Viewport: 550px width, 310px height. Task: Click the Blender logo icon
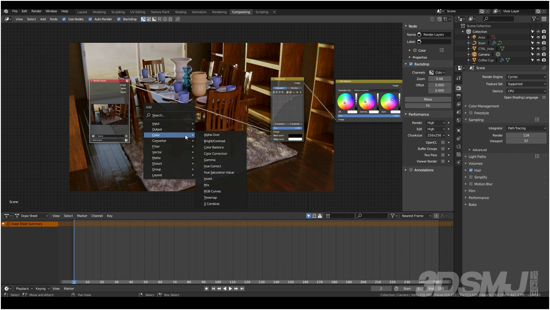tap(6, 11)
